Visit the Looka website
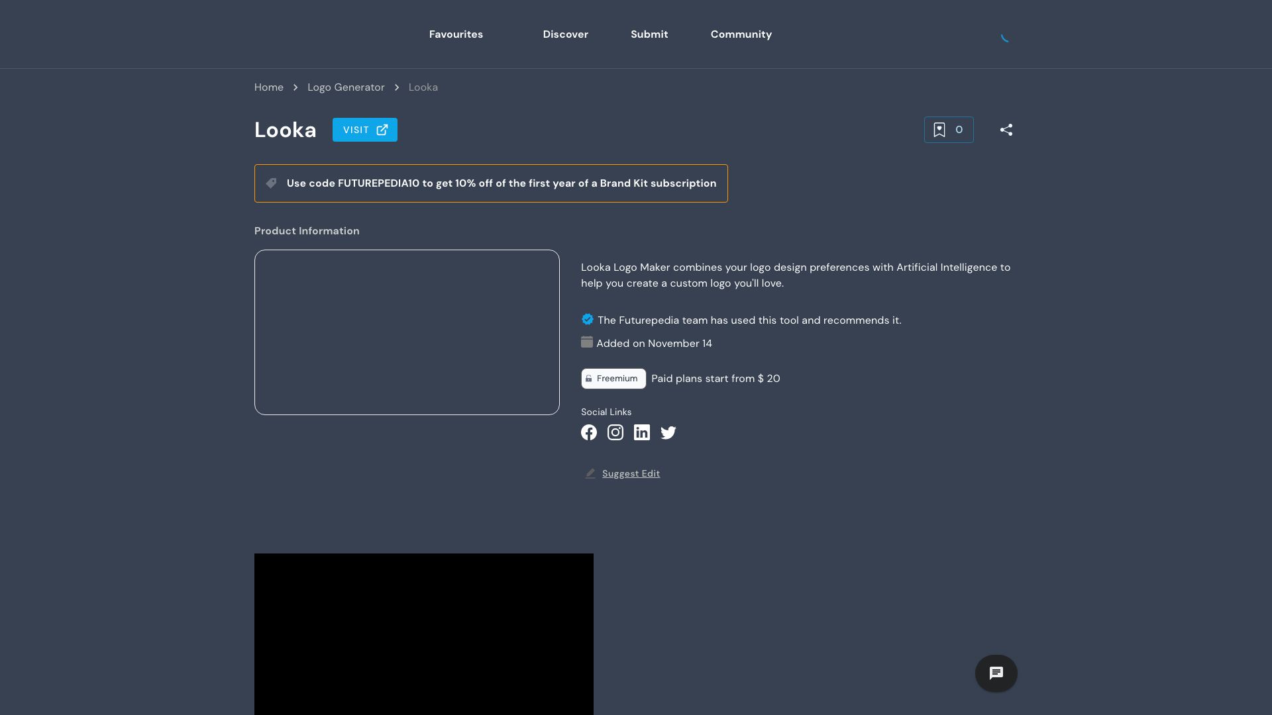The image size is (1272, 715). pos(364,130)
